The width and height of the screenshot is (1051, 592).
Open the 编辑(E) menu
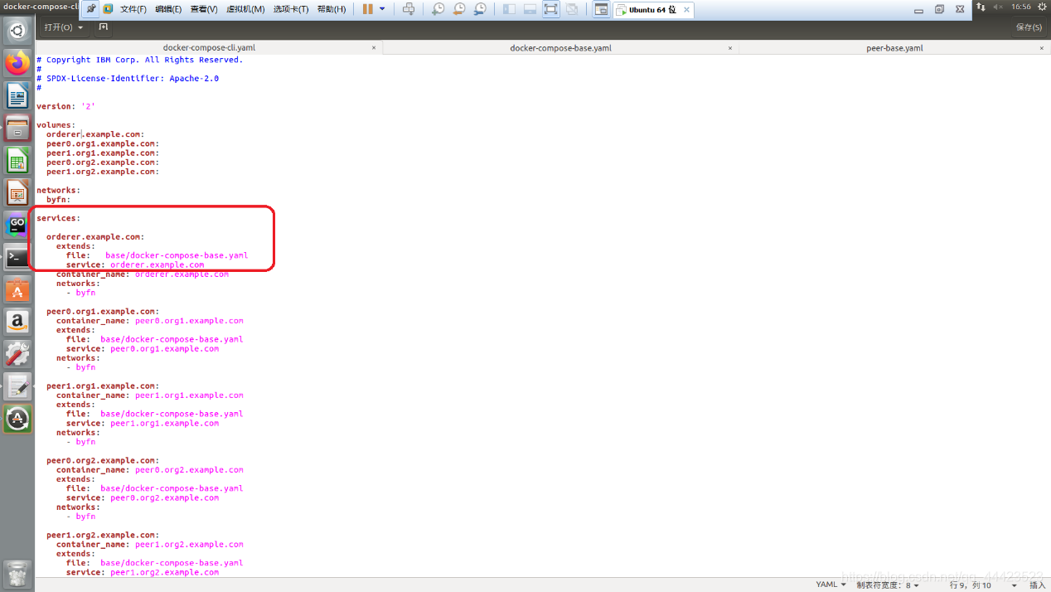click(168, 9)
